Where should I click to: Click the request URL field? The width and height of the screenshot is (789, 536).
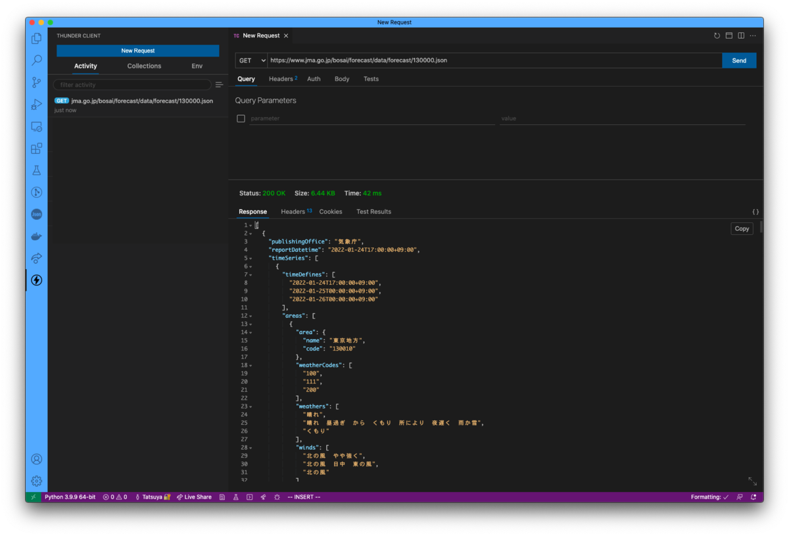tap(494, 61)
